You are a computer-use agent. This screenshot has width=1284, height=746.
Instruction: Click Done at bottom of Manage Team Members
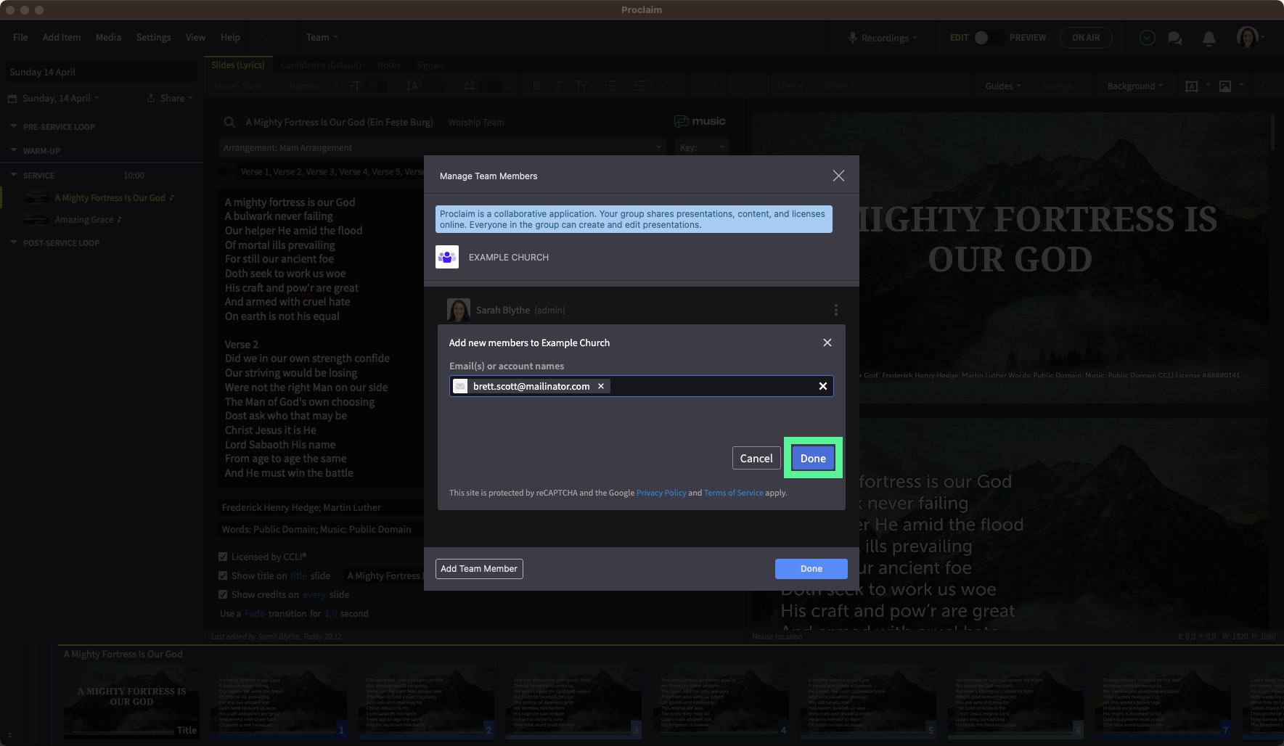coord(811,569)
